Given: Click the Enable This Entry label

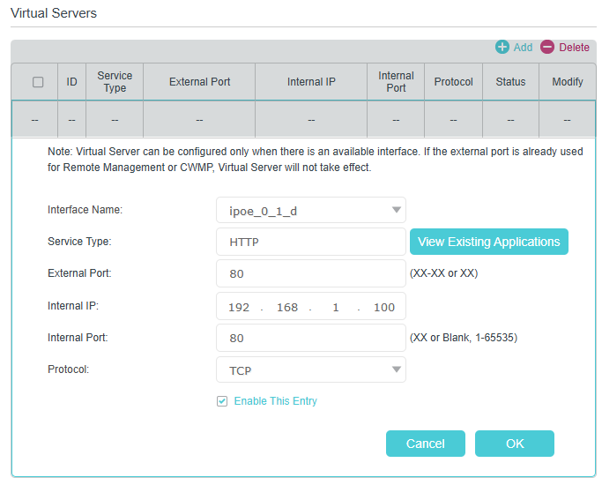Looking at the screenshot, I should pos(275,401).
